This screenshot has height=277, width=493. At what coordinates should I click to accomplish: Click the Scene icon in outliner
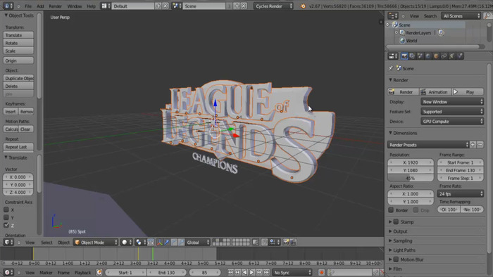pos(396,25)
